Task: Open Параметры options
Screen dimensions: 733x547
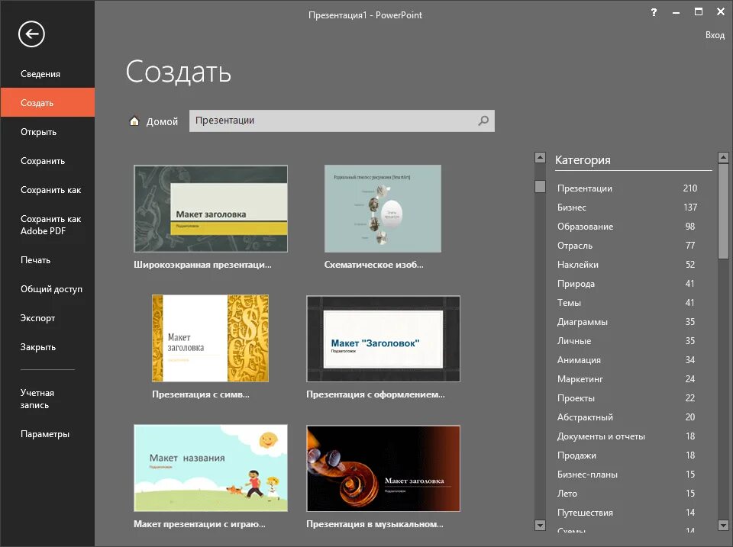Action: (47, 434)
